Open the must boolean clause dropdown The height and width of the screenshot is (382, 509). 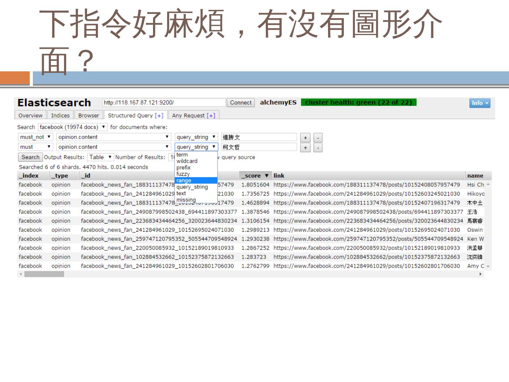pos(35,147)
